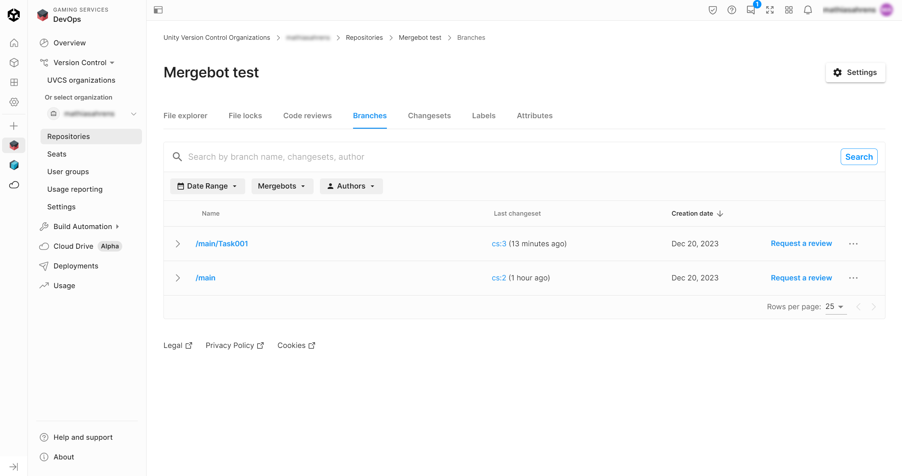
Task: Click the Unity logo icon
Action: click(14, 15)
